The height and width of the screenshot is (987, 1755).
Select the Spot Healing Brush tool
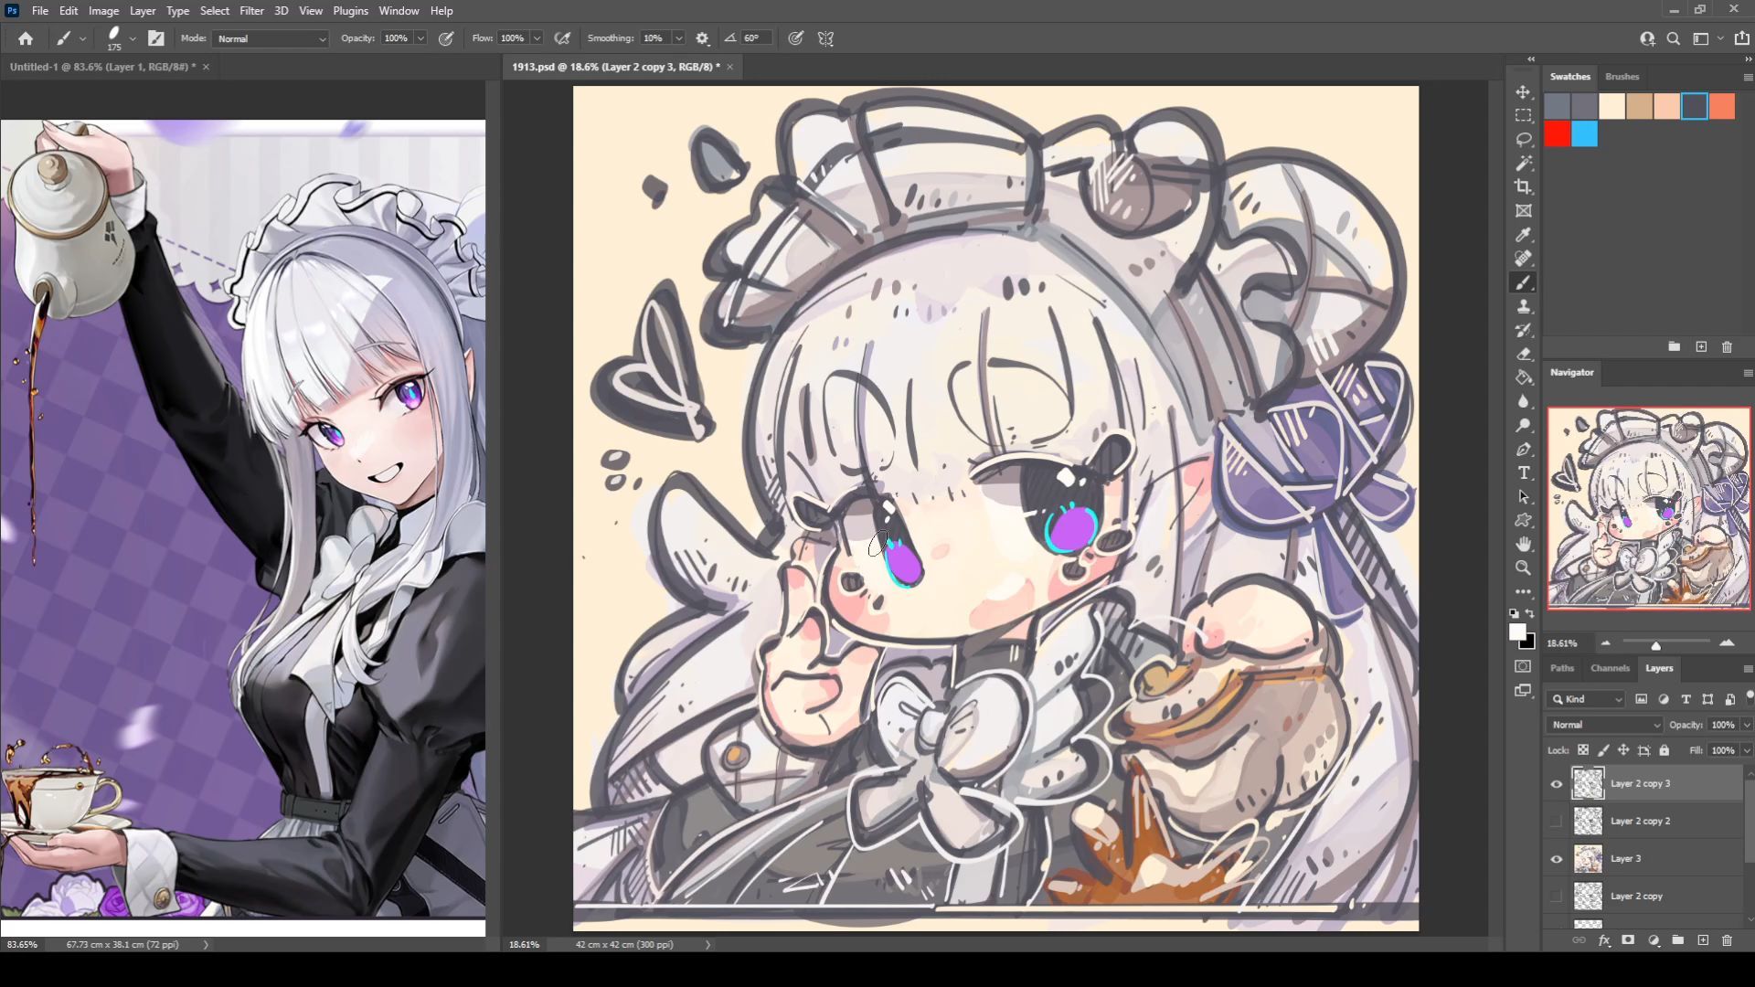[1523, 259]
